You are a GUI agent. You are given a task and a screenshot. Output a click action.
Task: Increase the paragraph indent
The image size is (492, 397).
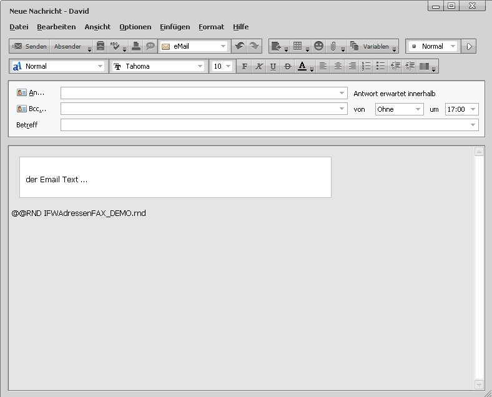click(x=410, y=66)
